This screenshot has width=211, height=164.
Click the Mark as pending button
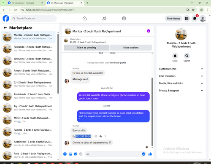[x=87, y=48]
